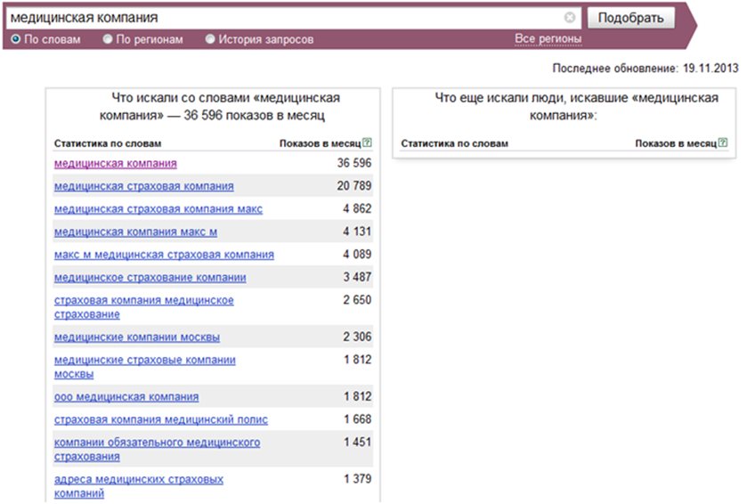Click the value 2 306
Viewport: 747px width, 504px height.
point(357,337)
